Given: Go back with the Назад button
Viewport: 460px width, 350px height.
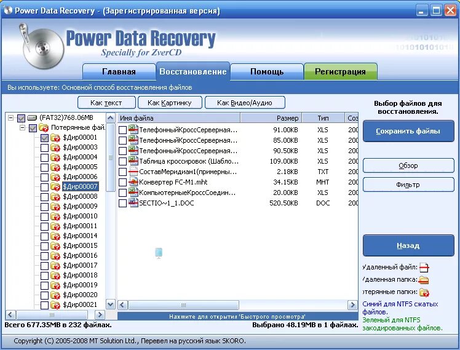Looking at the screenshot, I should [x=408, y=245].
